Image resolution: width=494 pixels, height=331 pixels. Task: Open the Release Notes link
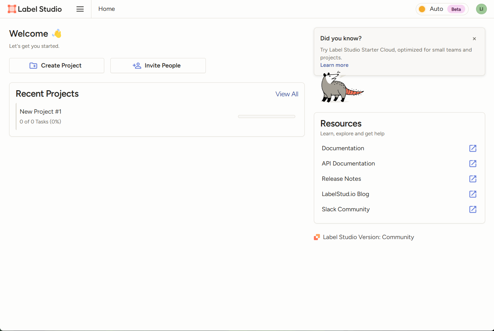click(341, 179)
